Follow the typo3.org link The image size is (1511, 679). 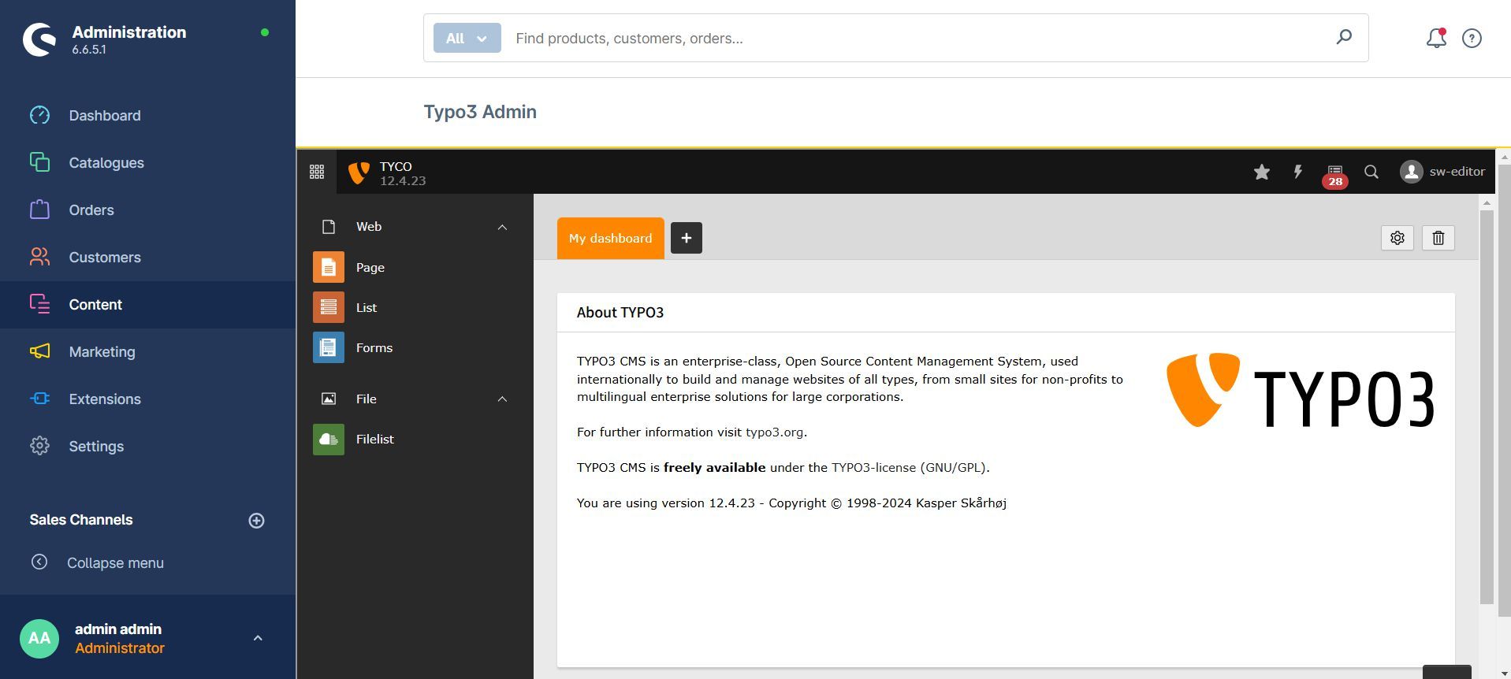[775, 432]
